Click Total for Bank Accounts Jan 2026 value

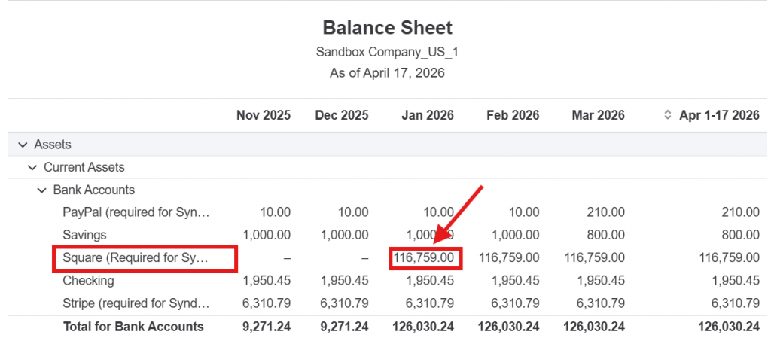pos(423,327)
